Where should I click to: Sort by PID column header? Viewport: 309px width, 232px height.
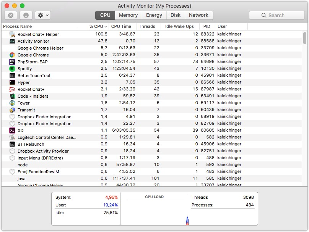coord(207,26)
